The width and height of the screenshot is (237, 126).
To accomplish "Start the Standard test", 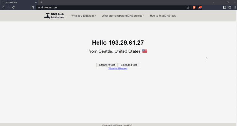I will coord(107,65).
